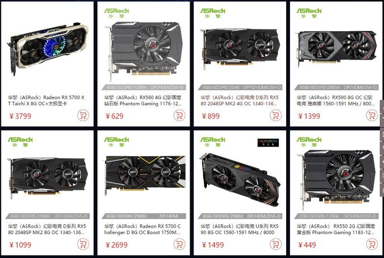
Task: Click the cart icon for the ¥629 RX560
Action: (179, 115)
